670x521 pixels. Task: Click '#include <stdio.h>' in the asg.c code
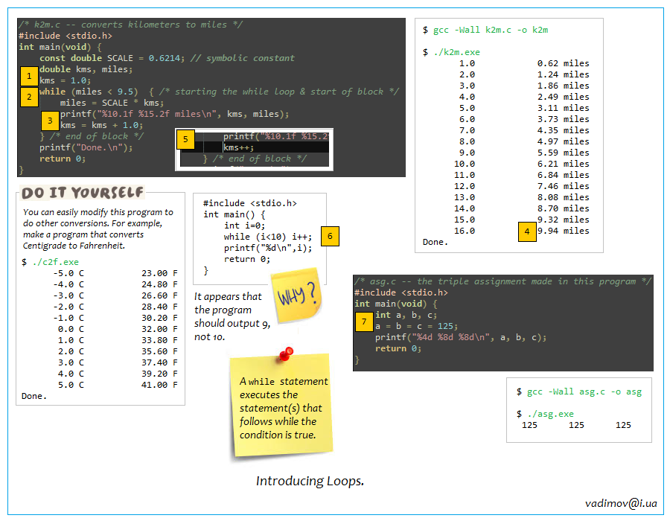coord(401,293)
